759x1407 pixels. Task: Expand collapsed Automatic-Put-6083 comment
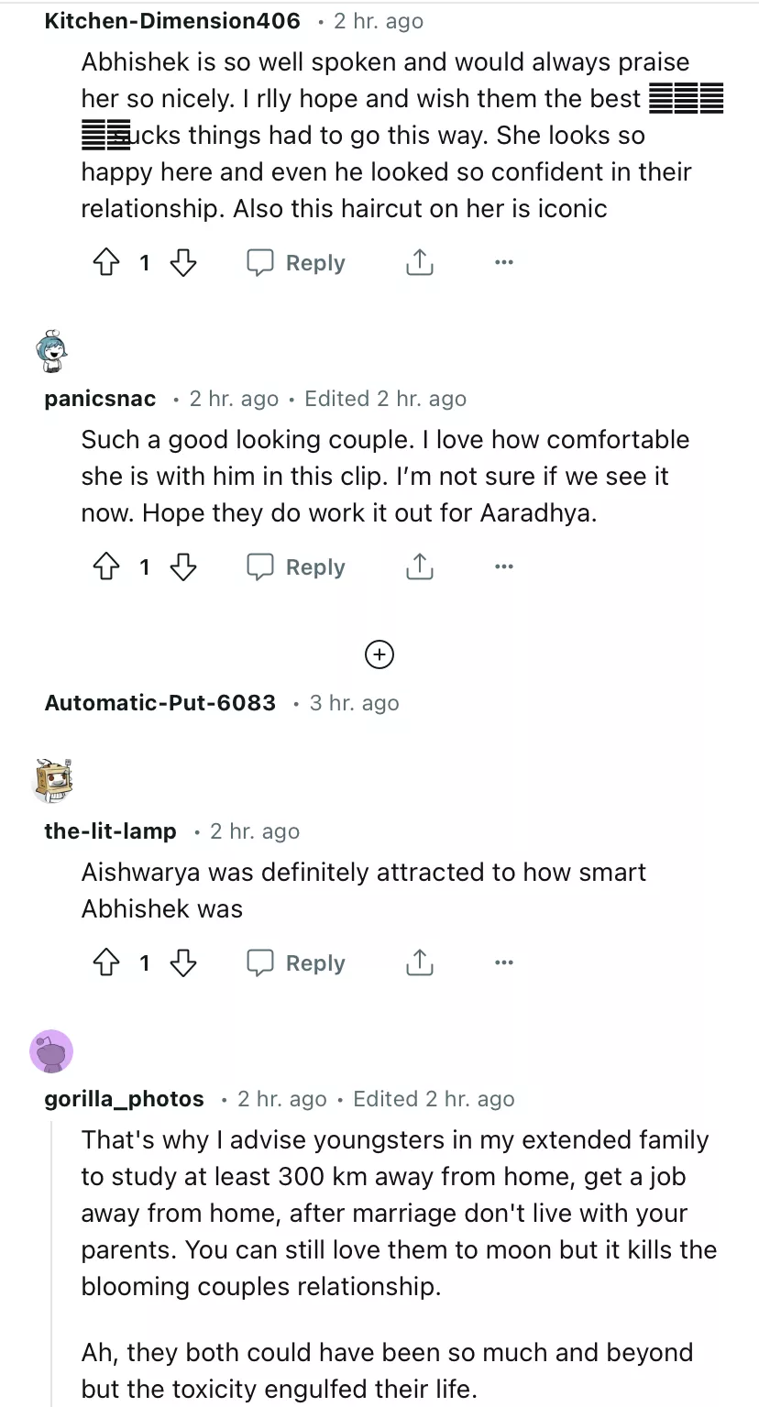click(379, 654)
